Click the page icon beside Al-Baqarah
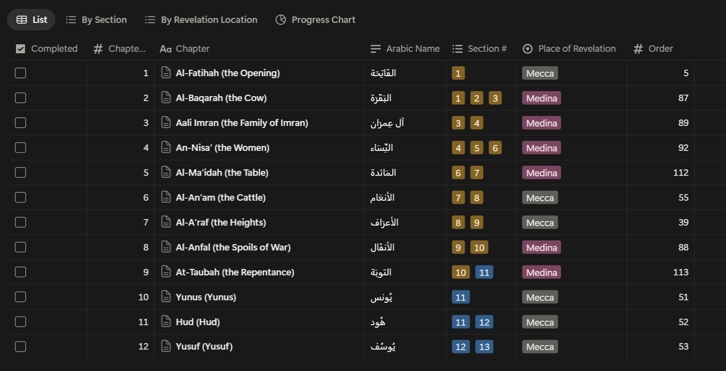Image resolution: width=726 pixels, height=371 pixels. pos(166,98)
